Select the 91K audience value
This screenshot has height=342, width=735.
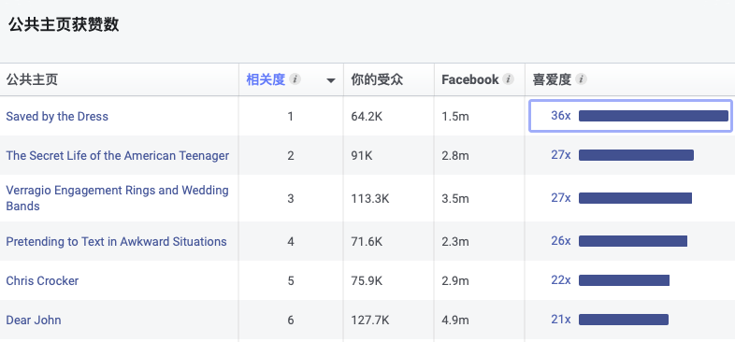[x=362, y=155]
